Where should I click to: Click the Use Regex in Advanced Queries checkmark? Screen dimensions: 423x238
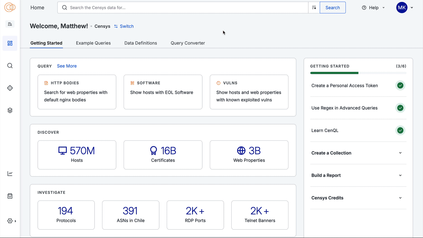point(400,108)
